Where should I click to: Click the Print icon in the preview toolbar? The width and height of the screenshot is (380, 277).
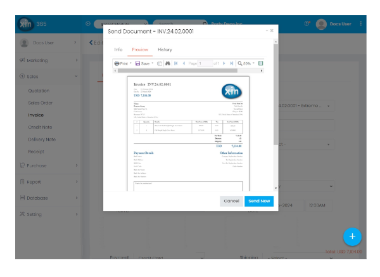(x=117, y=63)
